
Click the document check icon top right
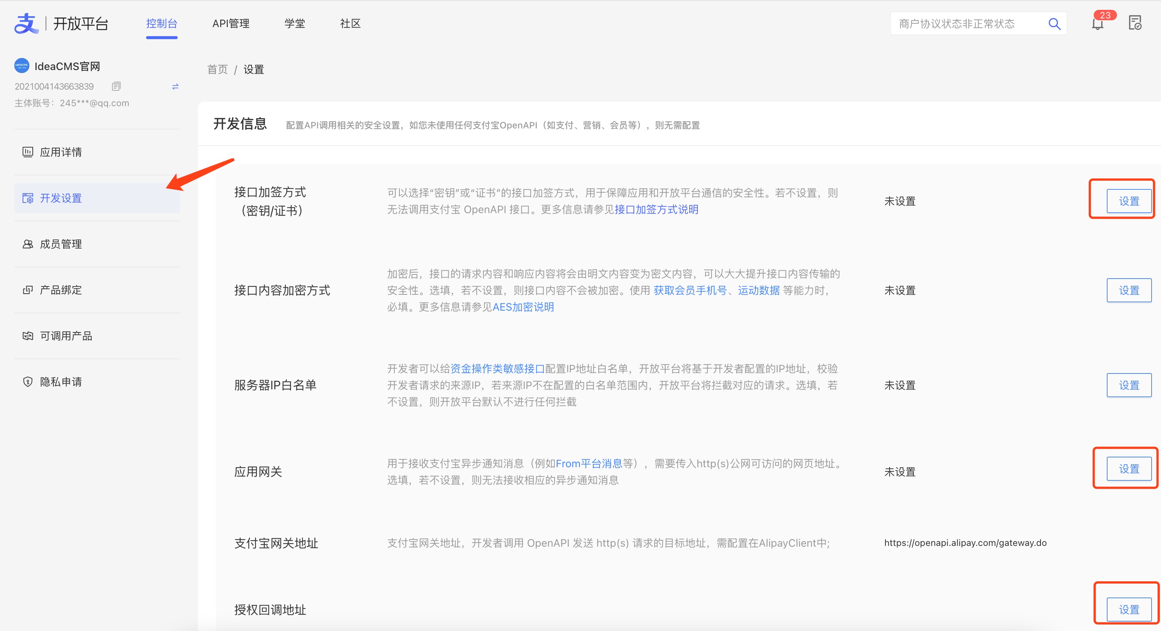click(1135, 23)
